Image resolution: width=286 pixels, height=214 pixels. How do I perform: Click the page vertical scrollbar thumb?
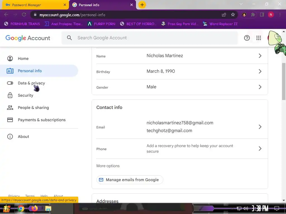pyautogui.click(x=284, y=82)
